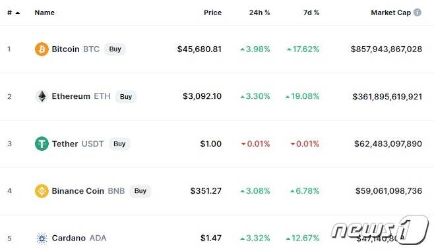434x251 pixels.
Task: Buy Bitcoin using the Buy button
Action: pyautogui.click(x=115, y=49)
